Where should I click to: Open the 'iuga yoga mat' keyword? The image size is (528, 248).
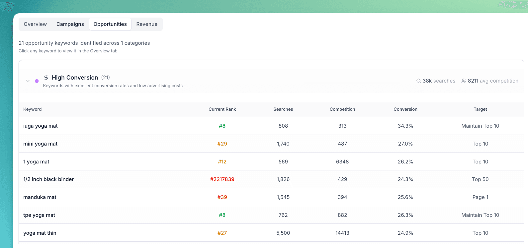pyautogui.click(x=41, y=126)
